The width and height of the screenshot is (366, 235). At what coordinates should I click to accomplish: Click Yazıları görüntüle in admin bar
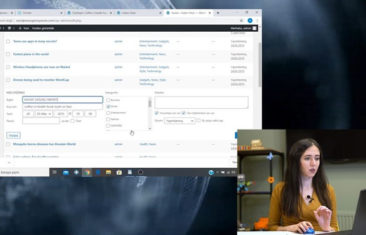click(43, 28)
